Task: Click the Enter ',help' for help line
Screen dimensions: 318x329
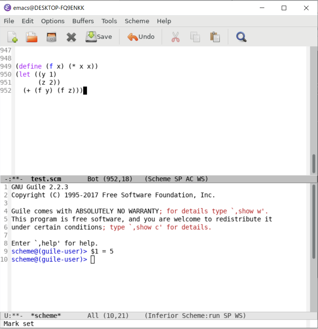Action: (x=54, y=243)
